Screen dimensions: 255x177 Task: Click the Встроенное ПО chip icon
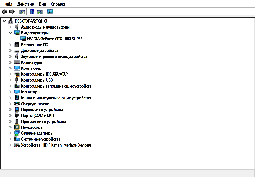(x=17, y=45)
